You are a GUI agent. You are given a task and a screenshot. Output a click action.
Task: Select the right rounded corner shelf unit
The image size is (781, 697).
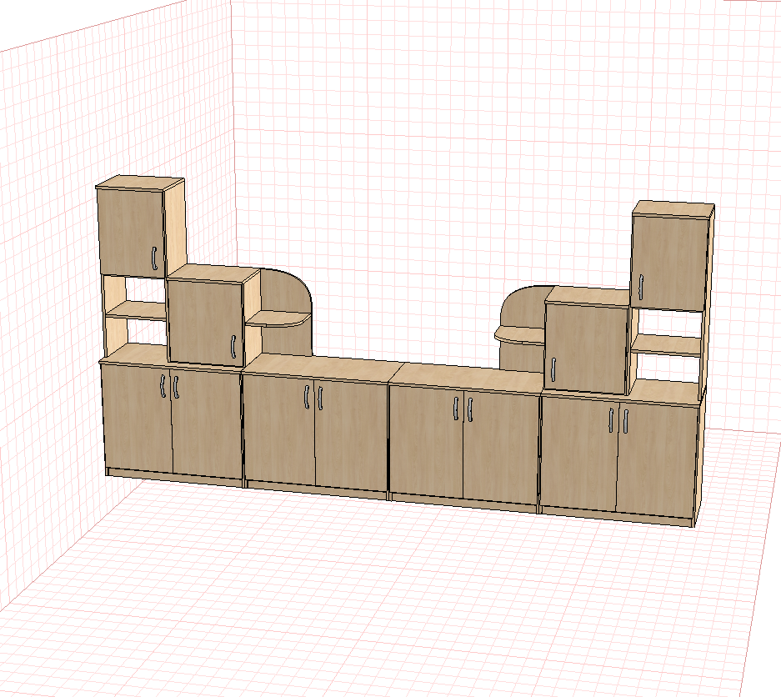(x=522, y=328)
